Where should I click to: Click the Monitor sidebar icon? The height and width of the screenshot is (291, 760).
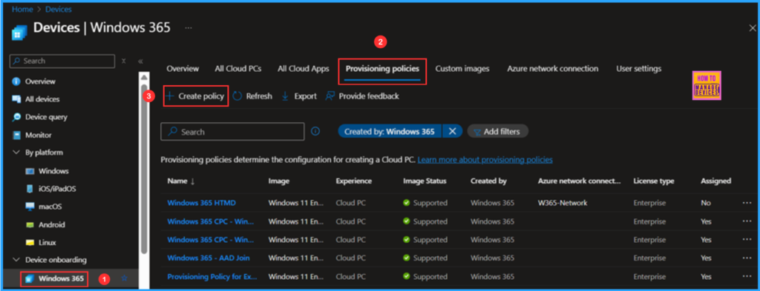16,135
